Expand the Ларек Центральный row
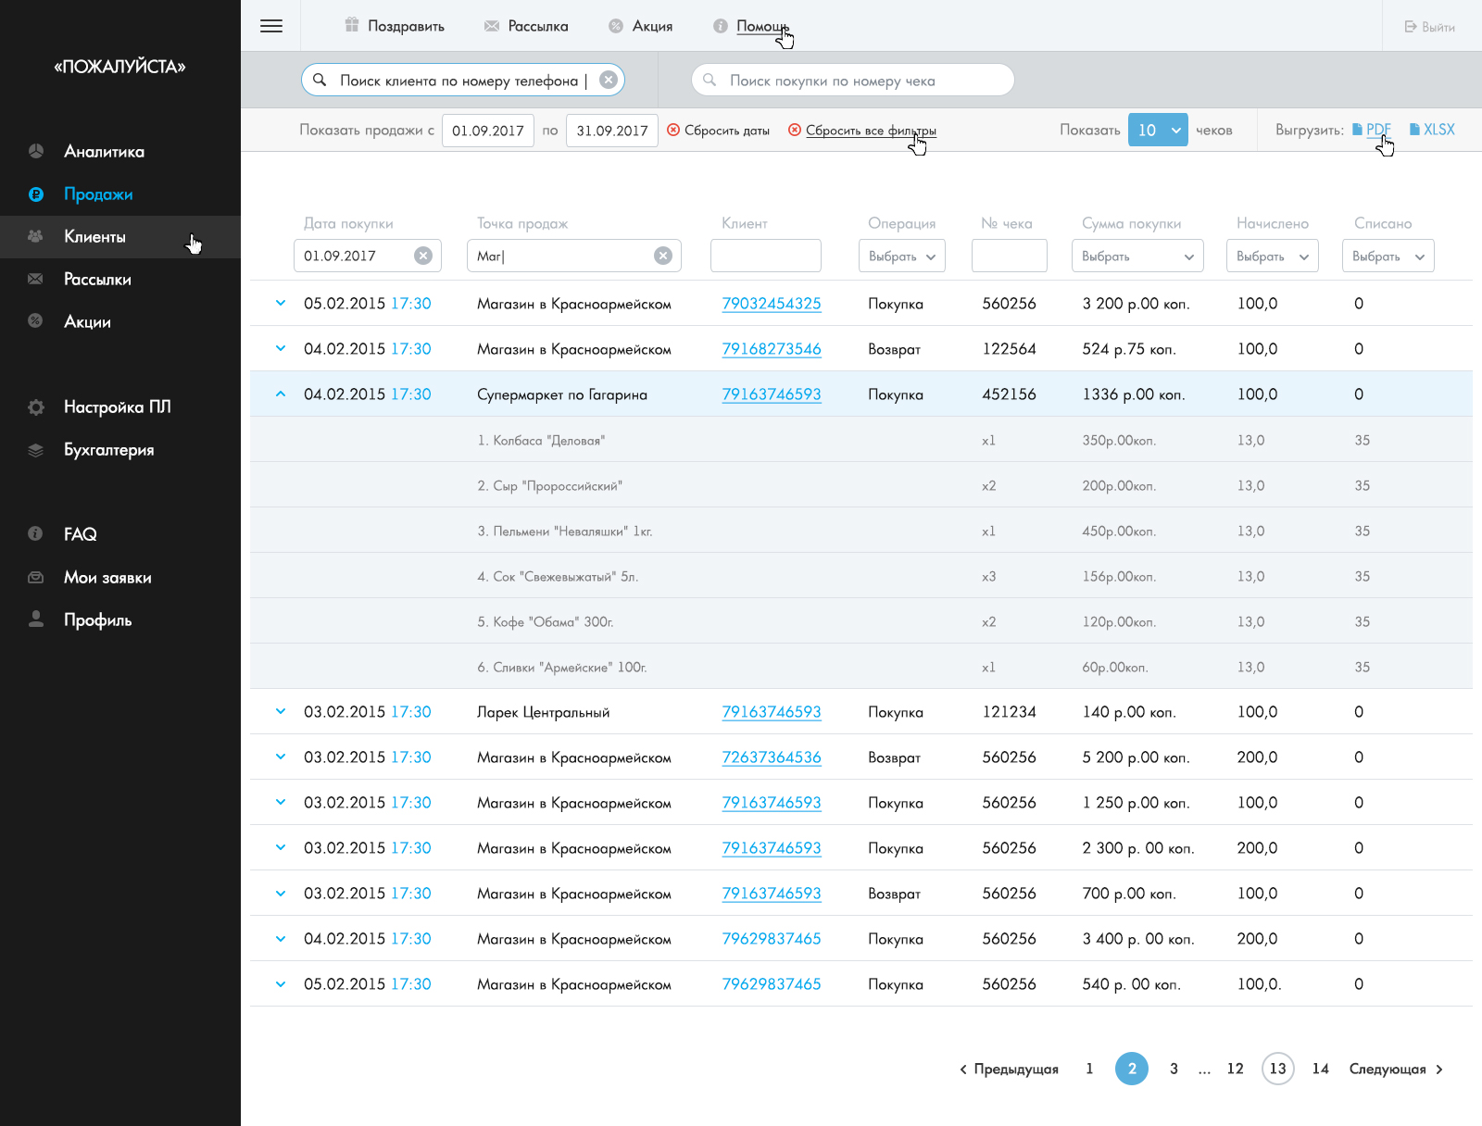 [x=281, y=712]
